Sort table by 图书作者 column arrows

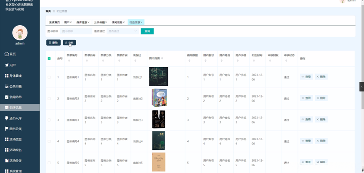coord(119,61)
